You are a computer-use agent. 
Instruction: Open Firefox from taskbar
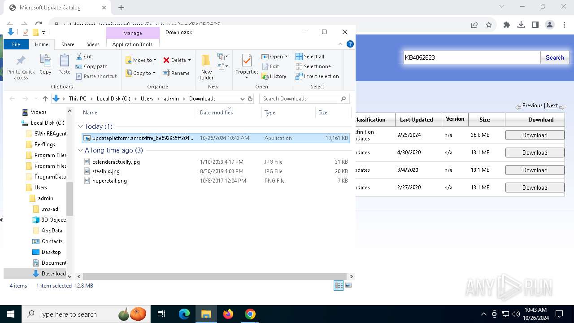click(x=228, y=314)
